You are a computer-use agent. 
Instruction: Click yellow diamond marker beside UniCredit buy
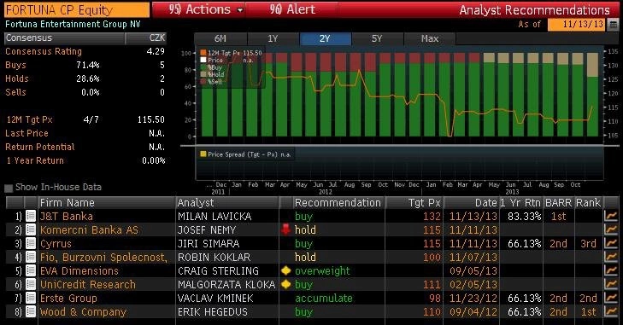pos(285,285)
